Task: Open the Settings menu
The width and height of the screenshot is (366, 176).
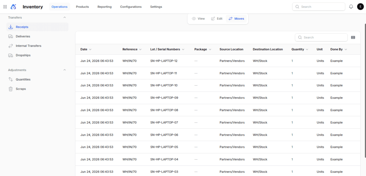Action: click(156, 7)
